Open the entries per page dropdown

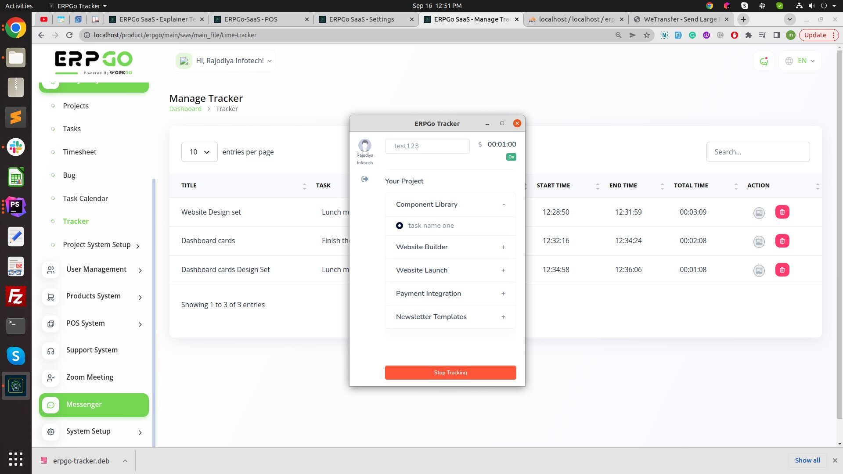click(x=199, y=152)
